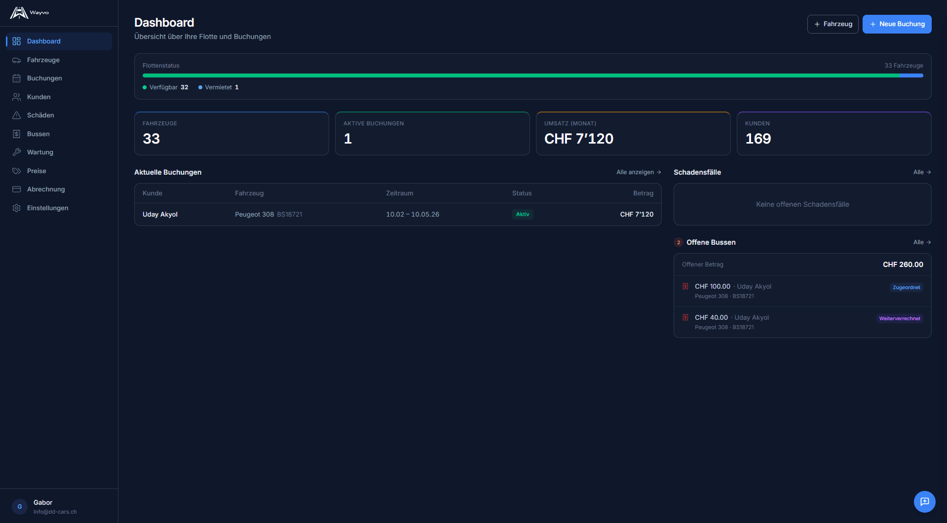Click the Schäden warning triangle icon
This screenshot has width=947, height=523.
point(16,115)
